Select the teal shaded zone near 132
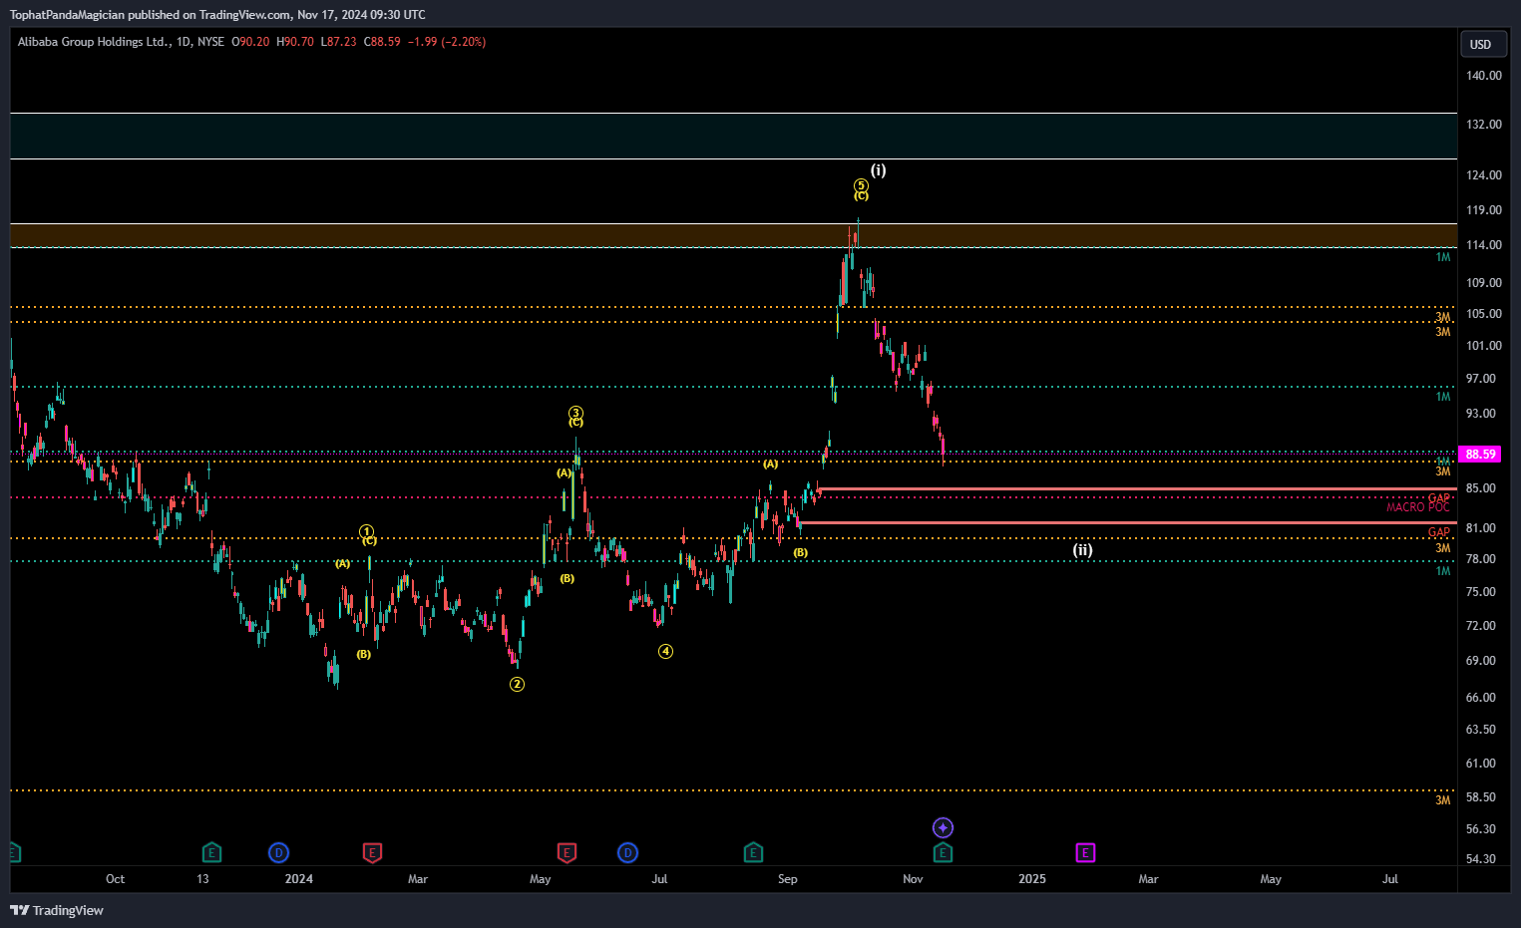The image size is (1521, 928). click(x=733, y=136)
